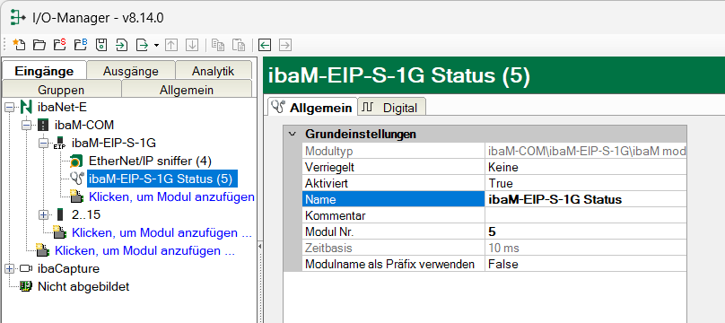The height and width of the screenshot is (323, 725).
Task: Open the Digital tab of the status module
Action: pyautogui.click(x=392, y=108)
